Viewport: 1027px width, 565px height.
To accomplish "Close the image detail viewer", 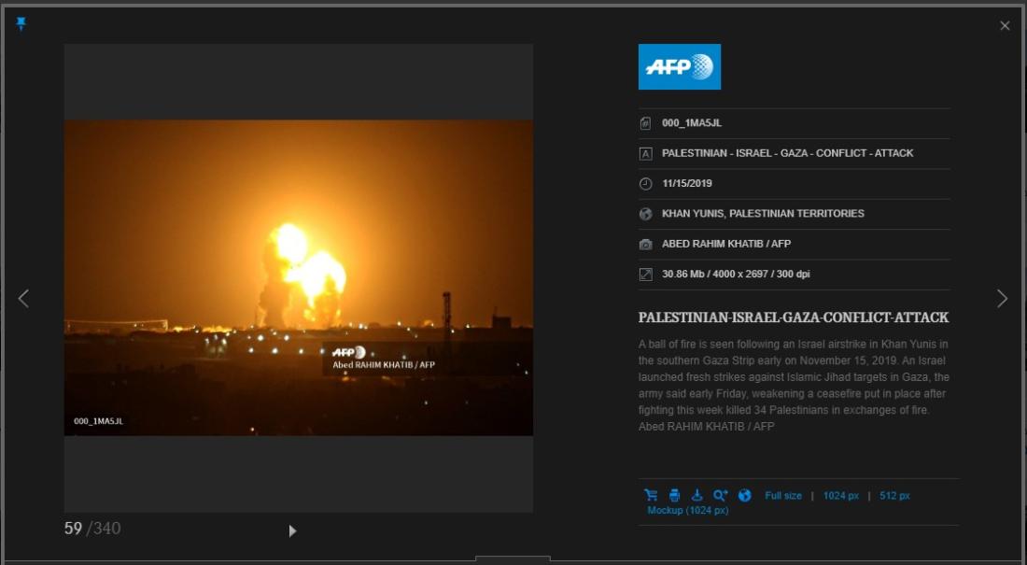I will [x=1005, y=25].
